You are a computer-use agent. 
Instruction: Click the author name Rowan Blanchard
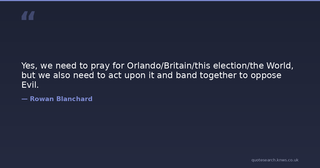pyautogui.click(x=61, y=99)
